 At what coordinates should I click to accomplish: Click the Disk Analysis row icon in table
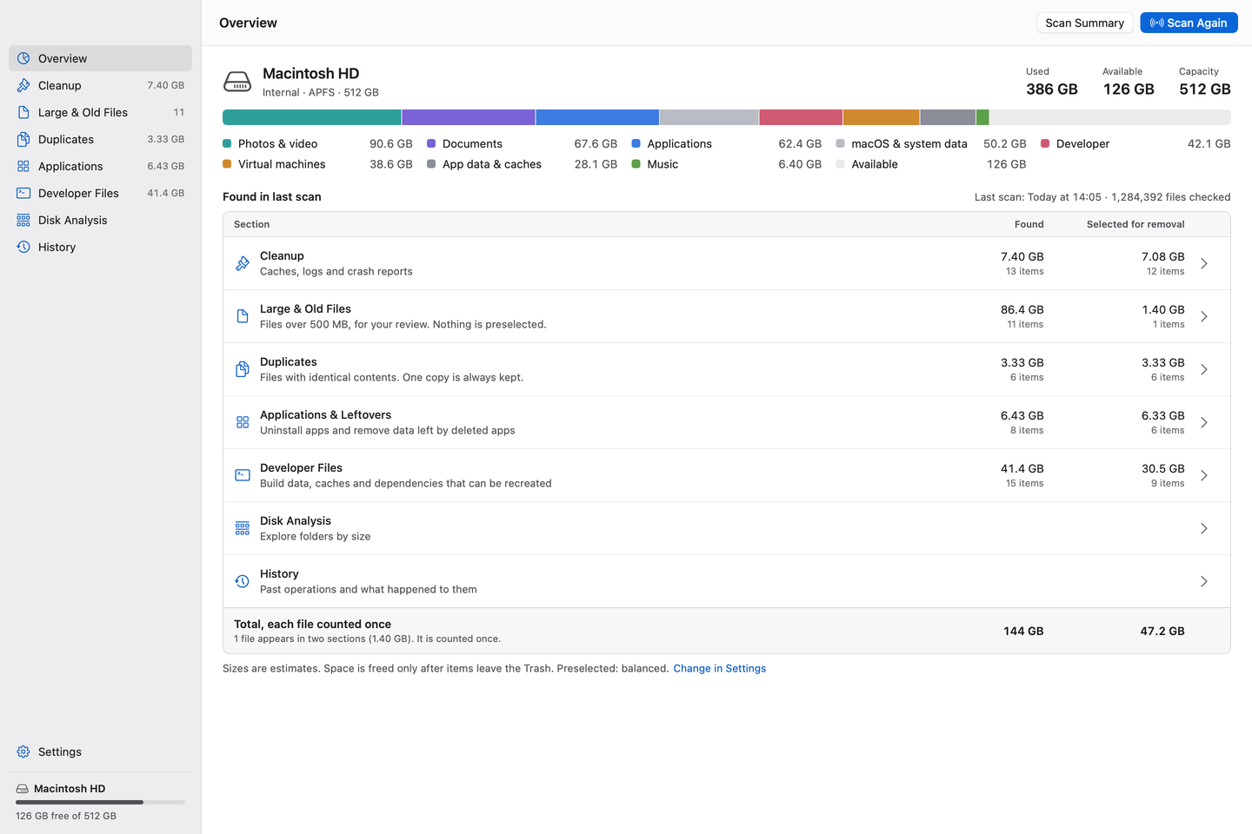point(243,528)
